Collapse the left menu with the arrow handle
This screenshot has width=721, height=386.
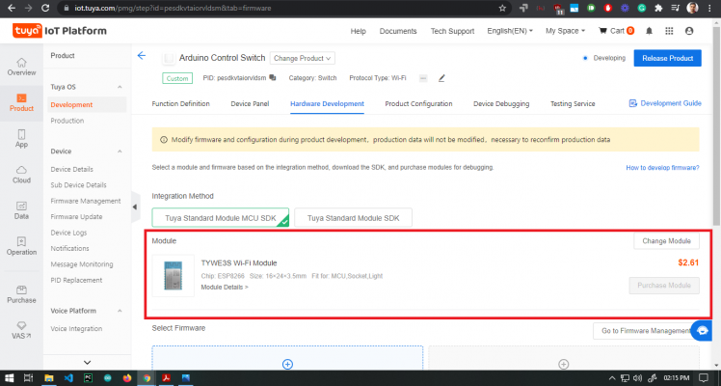point(135,207)
